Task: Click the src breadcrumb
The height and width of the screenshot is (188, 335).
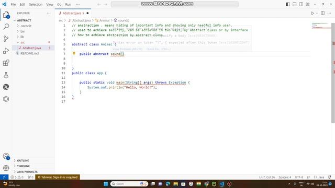Action: [x=61, y=20]
